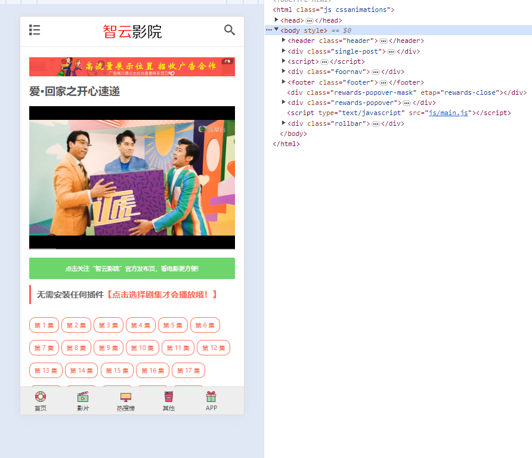Select episode 第 3 集

click(109, 325)
